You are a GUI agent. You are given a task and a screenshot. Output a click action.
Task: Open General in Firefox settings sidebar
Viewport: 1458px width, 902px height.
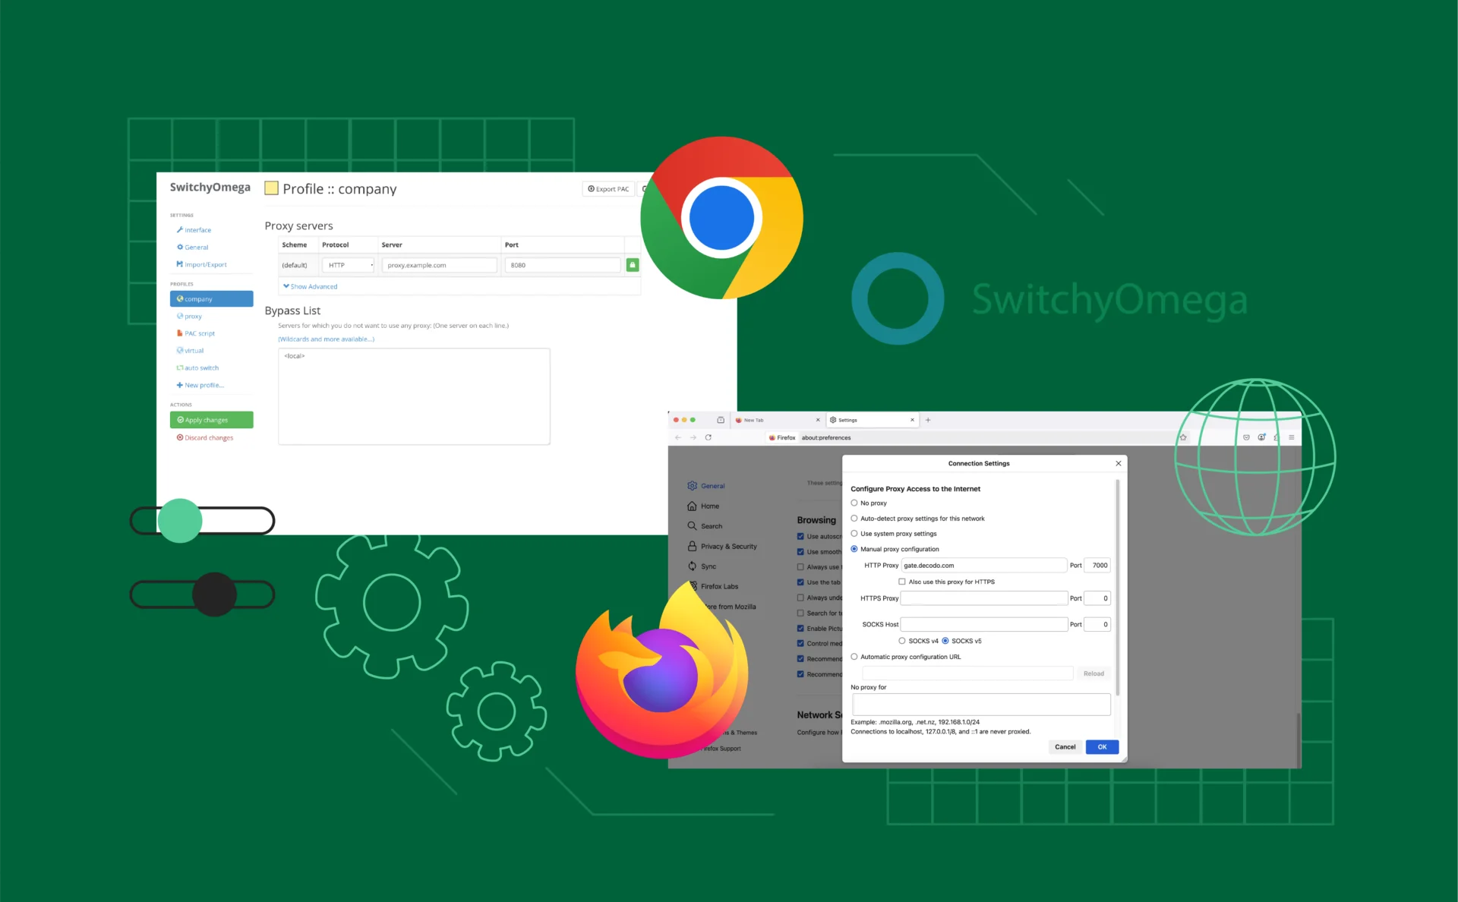coord(706,486)
